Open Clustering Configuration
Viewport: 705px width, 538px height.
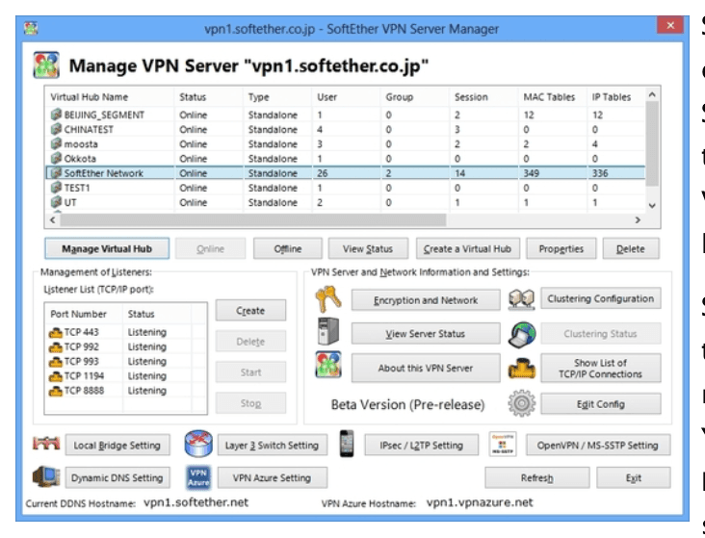pos(601,298)
